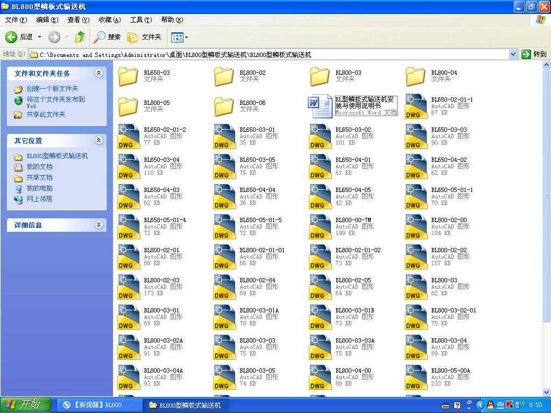Select the BL800-06 folder icon
551x413 pixels.
coord(224,106)
